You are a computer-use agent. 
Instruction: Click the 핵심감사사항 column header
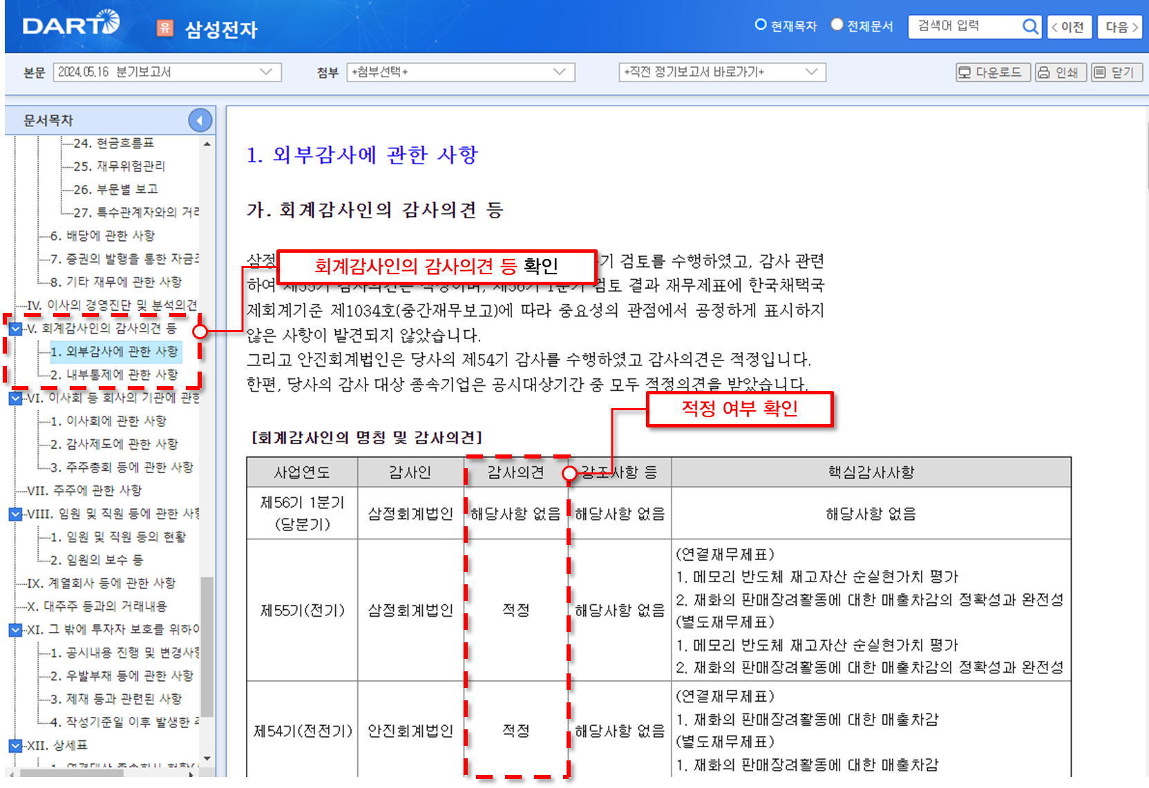[x=871, y=472]
